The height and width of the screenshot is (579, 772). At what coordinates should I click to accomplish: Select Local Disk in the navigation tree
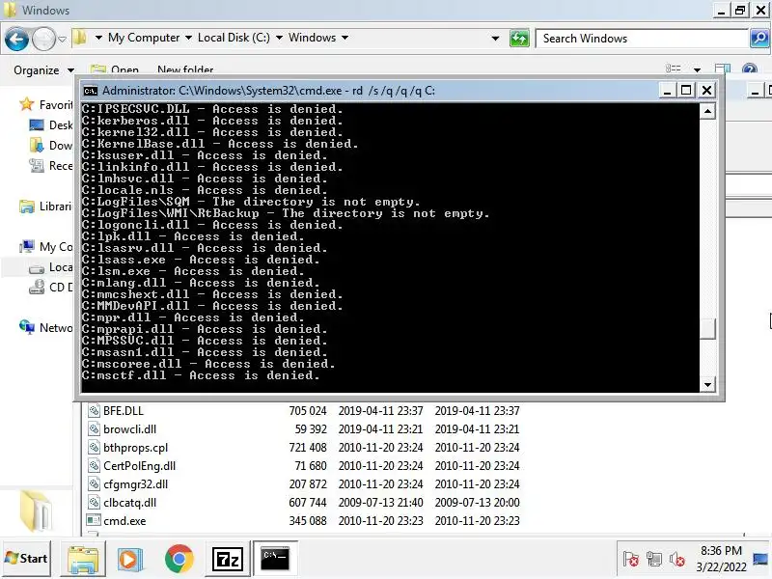pos(51,267)
